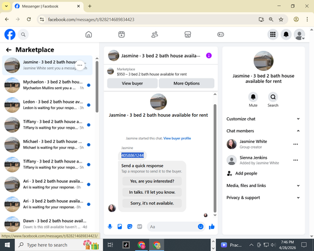The height and width of the screenshot is (251, 314).
Task: Click scroll down arrow in message thread
Action: [x=215, y=215]
